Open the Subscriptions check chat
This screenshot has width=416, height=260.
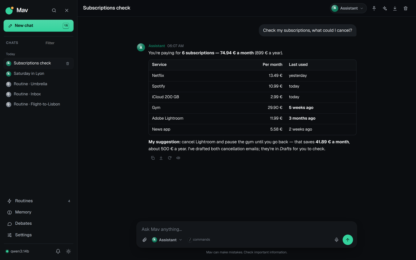point(38,63)
